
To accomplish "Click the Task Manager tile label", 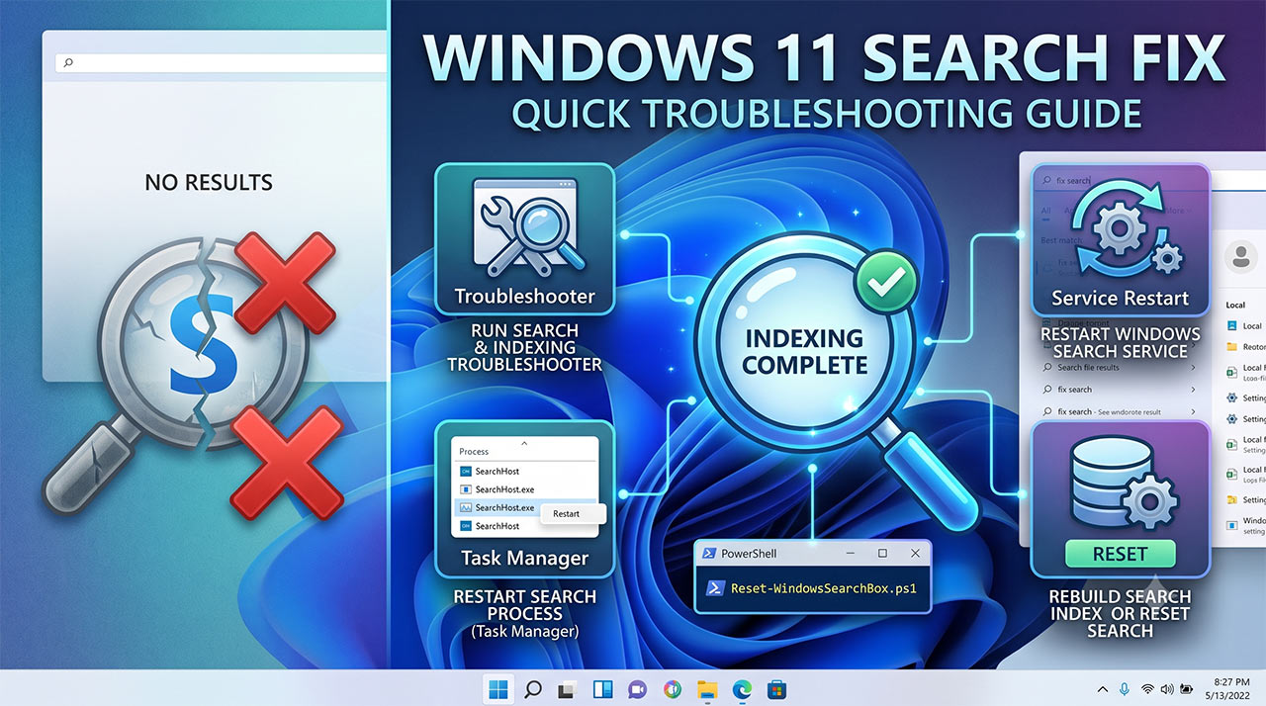I will tap(525, 558).
